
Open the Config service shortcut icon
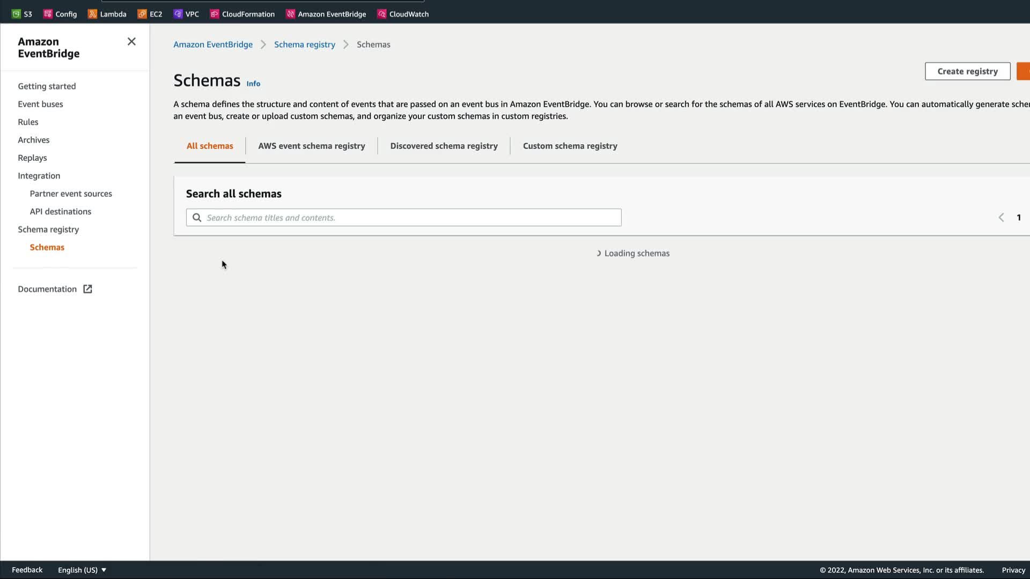(x=48, y=14)
